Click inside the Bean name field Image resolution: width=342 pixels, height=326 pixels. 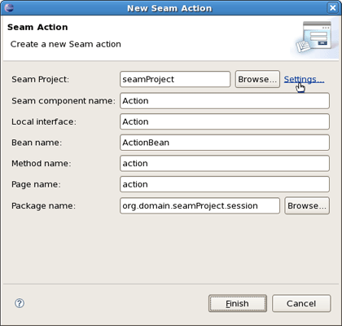click(x=225, y=143)
